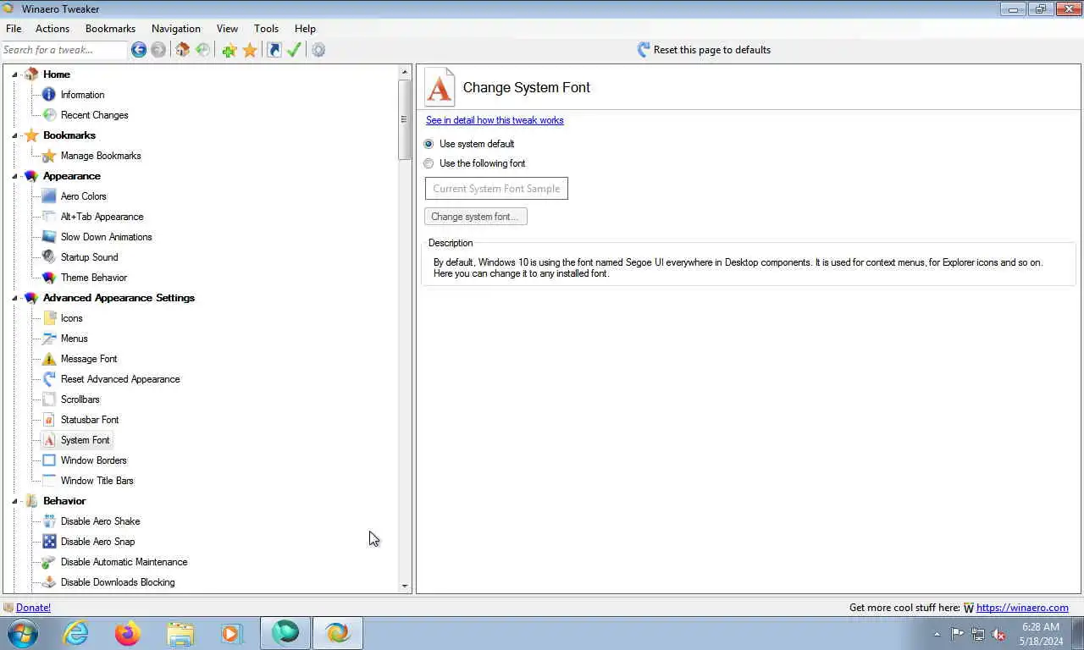Click the Slow Down Animations icon
The image size is (1084, 650).
click(x=49, y=237)
